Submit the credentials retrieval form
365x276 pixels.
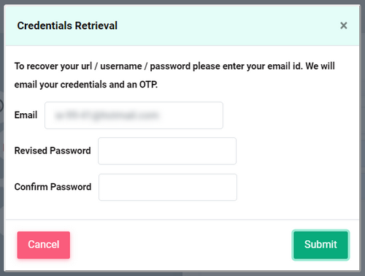click(320, 245)
